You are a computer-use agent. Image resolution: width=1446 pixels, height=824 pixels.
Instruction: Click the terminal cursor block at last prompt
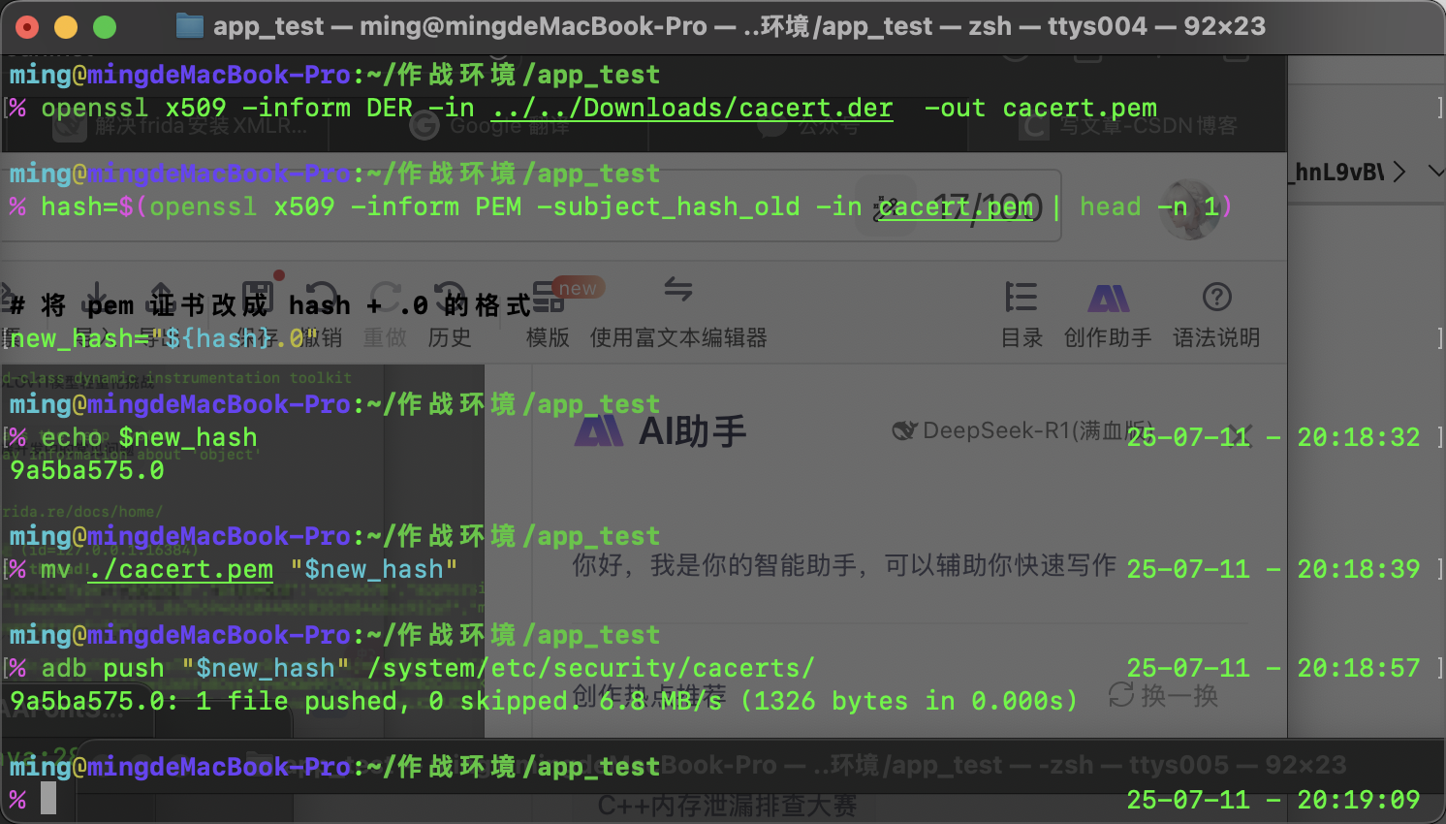[x=48, y=799]
